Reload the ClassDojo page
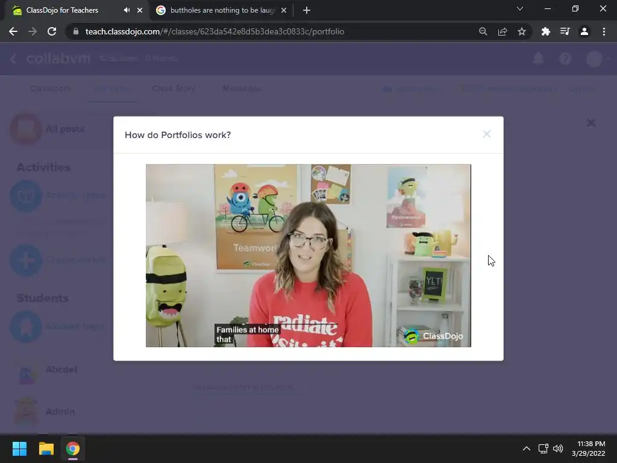 52,31
